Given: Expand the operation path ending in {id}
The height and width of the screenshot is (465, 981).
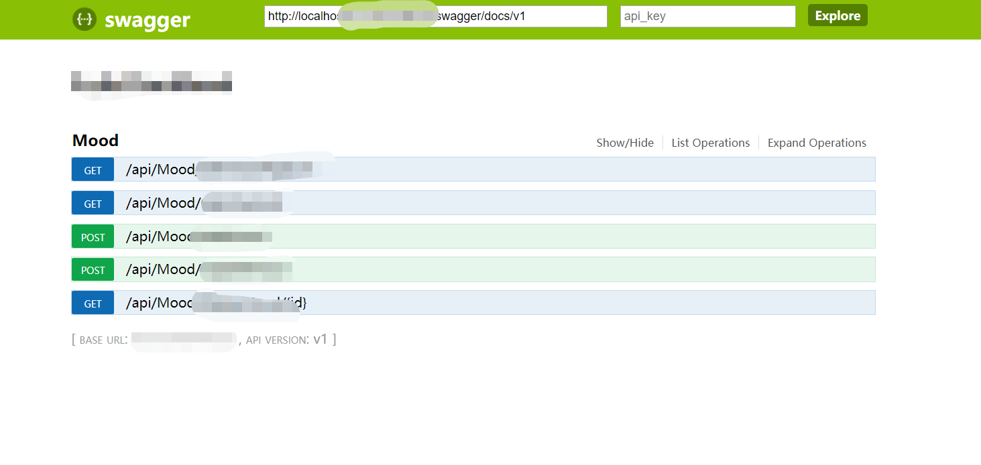Looking at the screenshot, I should tap(216, 303).
